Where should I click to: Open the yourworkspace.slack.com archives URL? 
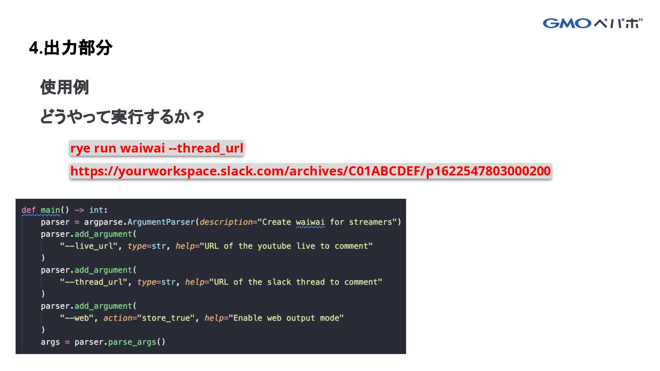pyautogui.click(x=310, y=171)
